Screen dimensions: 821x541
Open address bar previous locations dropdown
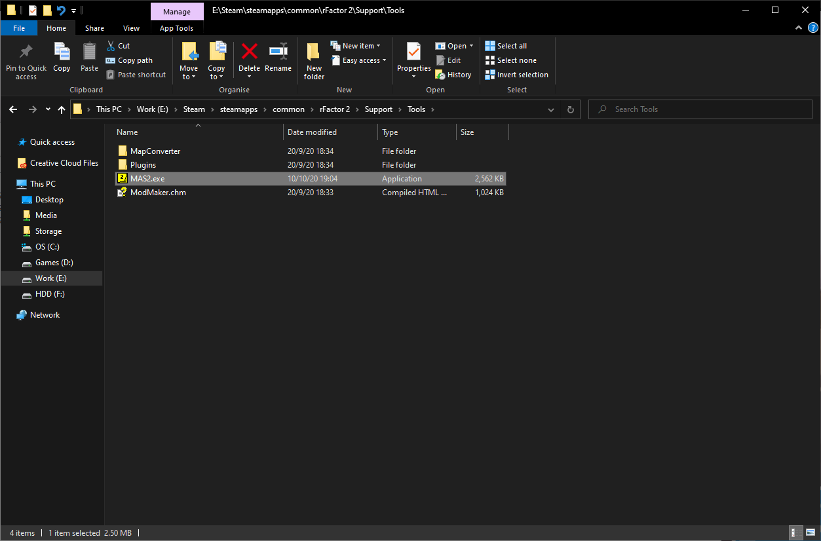(550, 109)
